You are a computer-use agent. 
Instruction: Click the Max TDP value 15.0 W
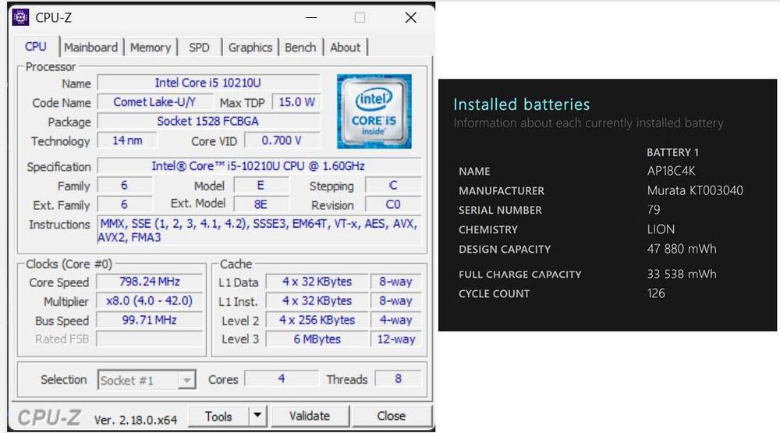click(x=296, y=102)
